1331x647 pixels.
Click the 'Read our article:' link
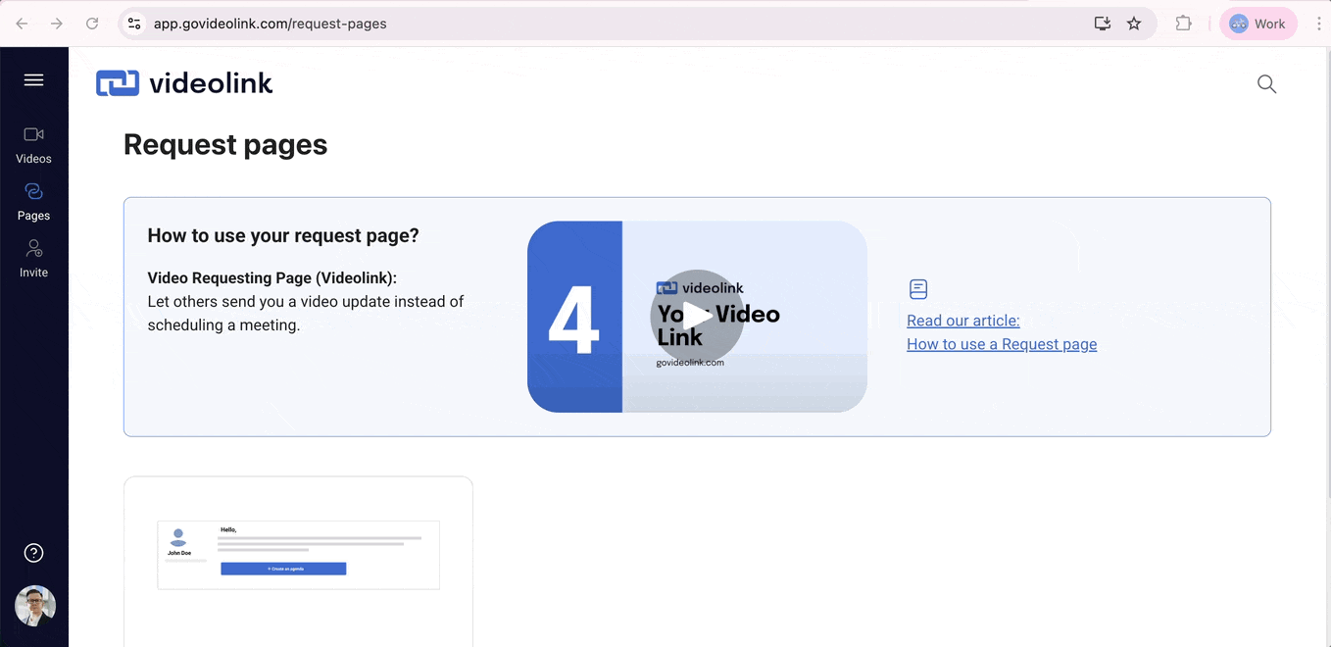coord(962,321)
